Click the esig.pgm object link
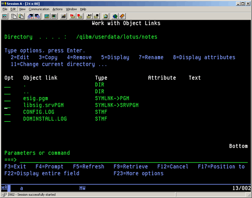 pos(36,98)
